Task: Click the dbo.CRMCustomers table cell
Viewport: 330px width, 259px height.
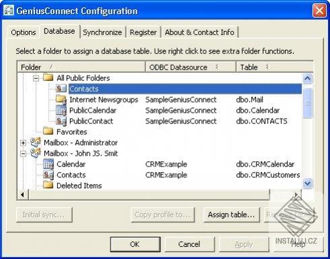Action: [x=268, y=175]
